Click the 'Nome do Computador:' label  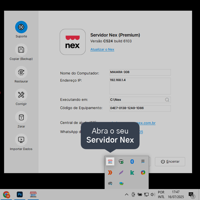80,73
